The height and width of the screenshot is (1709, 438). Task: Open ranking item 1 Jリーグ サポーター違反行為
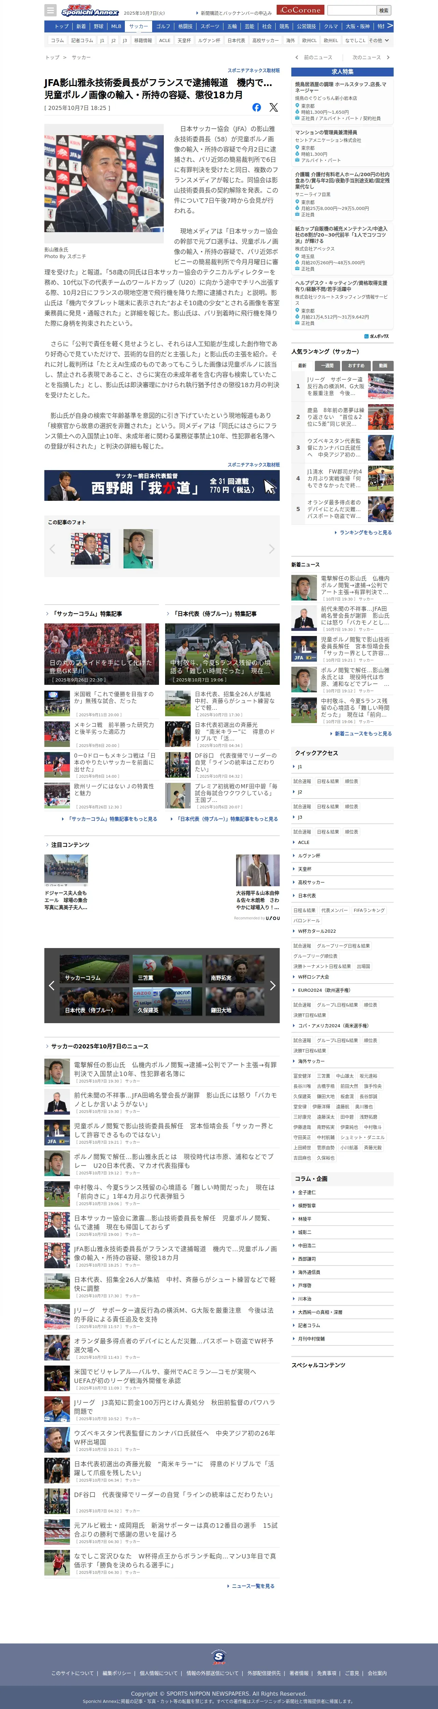[x=342, y=386]
